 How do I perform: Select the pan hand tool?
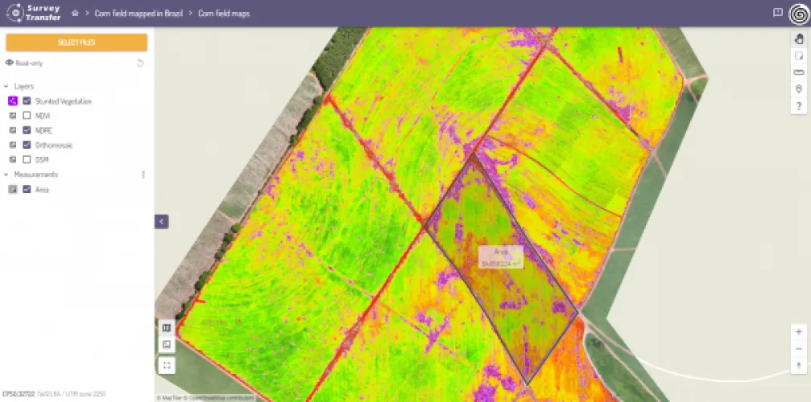(x=799, y=38)
